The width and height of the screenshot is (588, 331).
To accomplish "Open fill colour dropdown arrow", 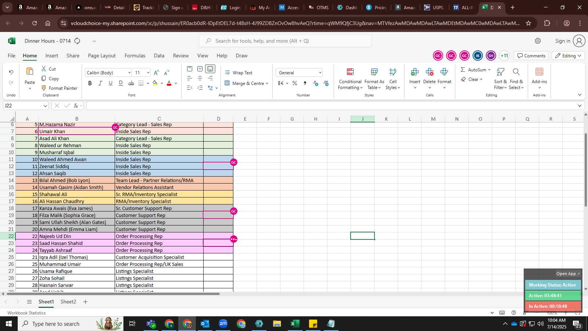I will [162, 83].
